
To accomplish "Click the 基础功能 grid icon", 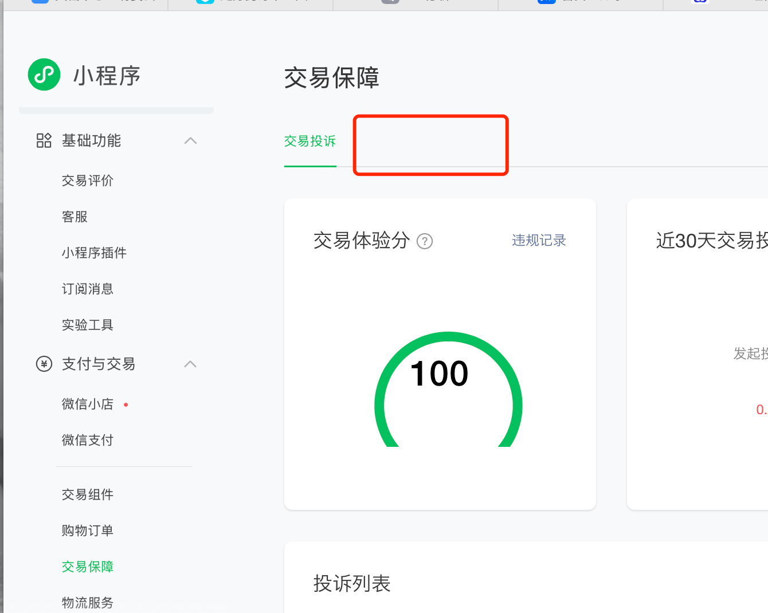I will click(44, 140).
